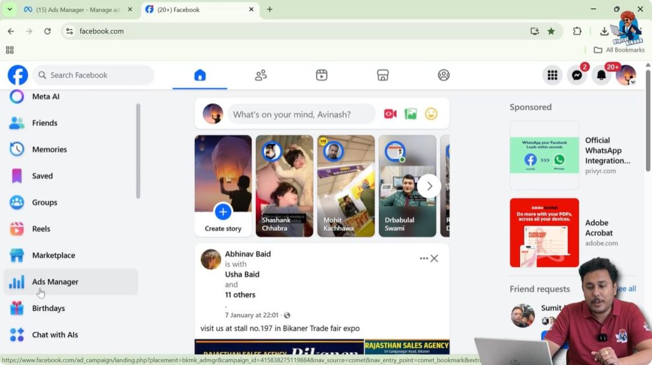Close the Facebook browser tab
This screenshot has height=365, width=652.
(251, 10)
